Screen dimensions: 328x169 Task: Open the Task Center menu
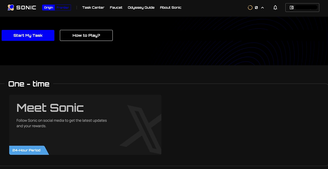pyautogui.click(x=93, y=8)
